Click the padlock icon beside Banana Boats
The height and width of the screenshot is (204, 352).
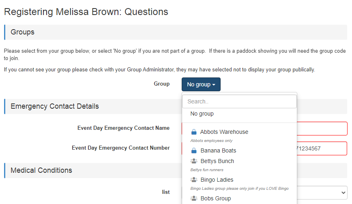194,150
